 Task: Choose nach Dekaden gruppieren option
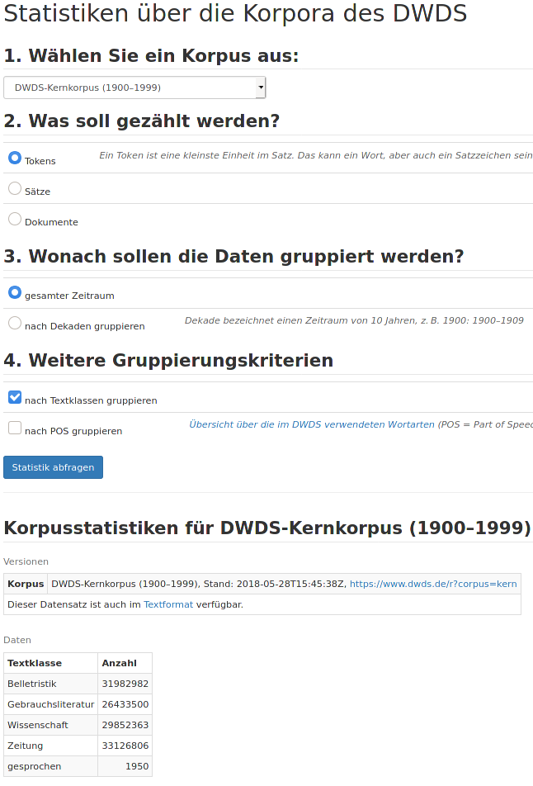pos(15,324)
